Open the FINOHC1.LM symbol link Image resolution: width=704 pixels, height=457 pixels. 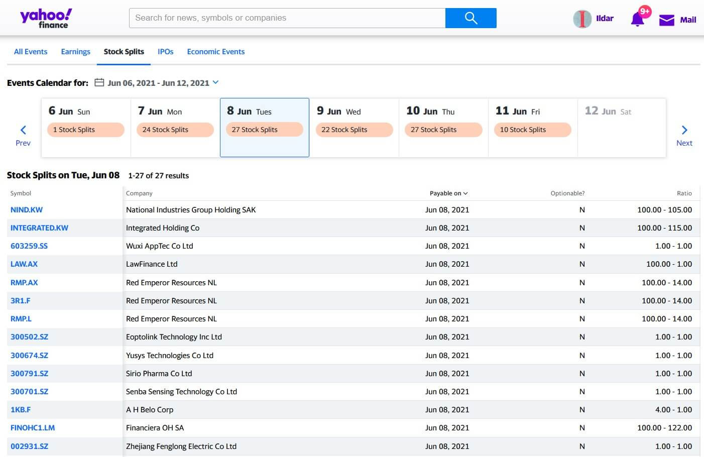pos(33,428)
